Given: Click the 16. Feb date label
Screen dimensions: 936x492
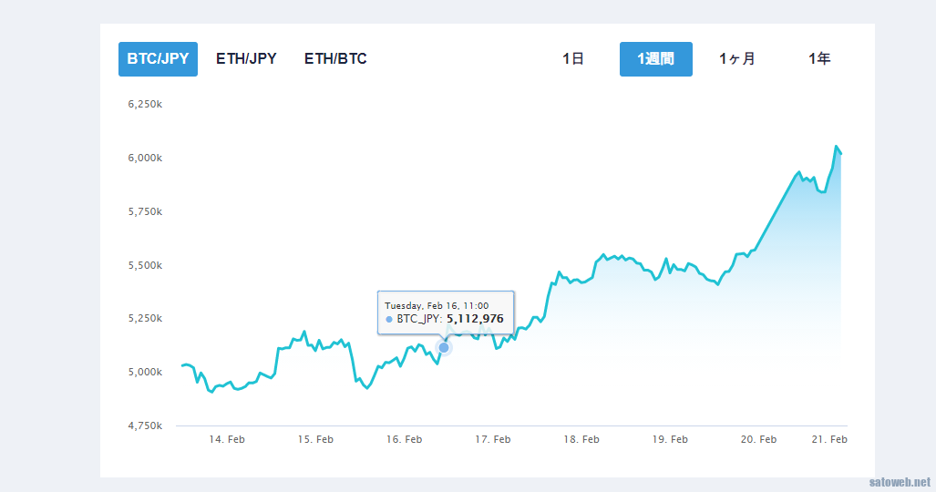Looking at the screenshot, I should (404, 439).
